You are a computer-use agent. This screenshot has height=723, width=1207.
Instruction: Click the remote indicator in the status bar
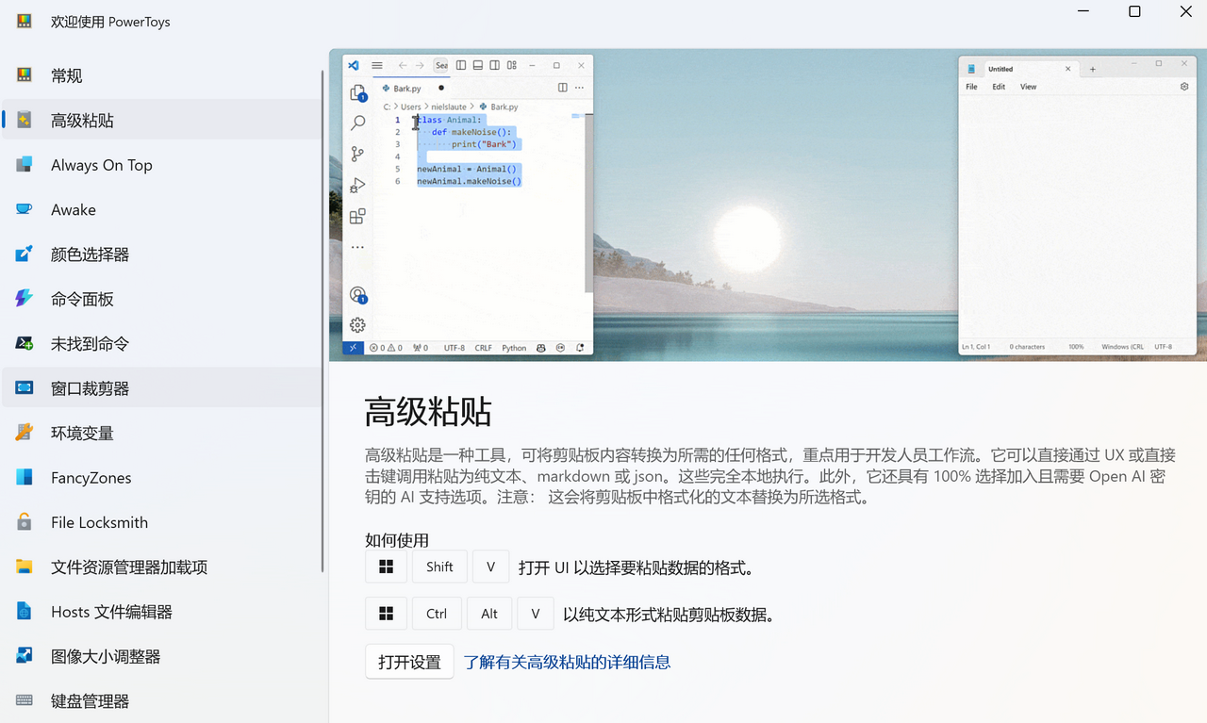(x=353, y=348)
